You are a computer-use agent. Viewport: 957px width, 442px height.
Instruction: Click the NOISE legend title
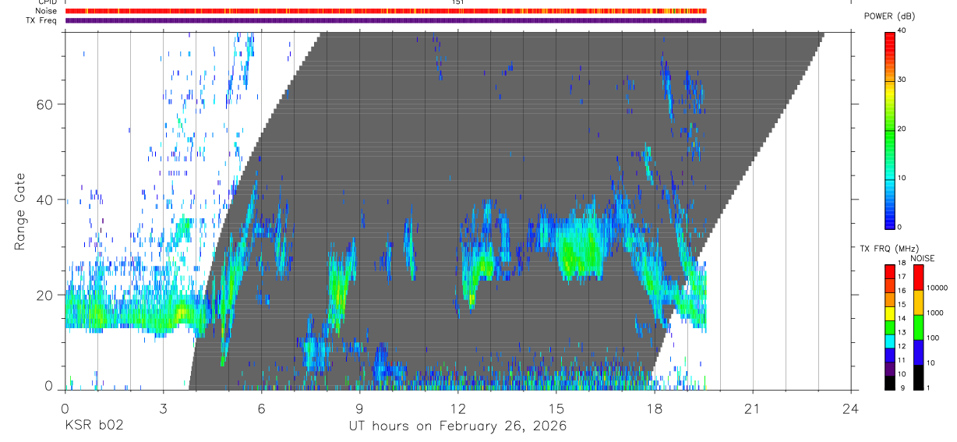(x=922, y=259)
